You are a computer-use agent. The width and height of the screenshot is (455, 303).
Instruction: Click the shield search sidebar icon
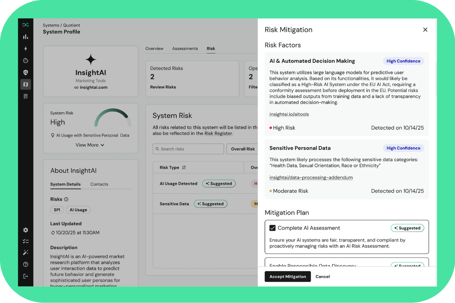25,72
